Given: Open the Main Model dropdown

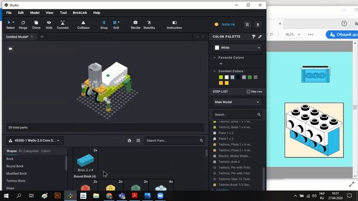Looking at the screenshot, I should click(x=237, y=102).
